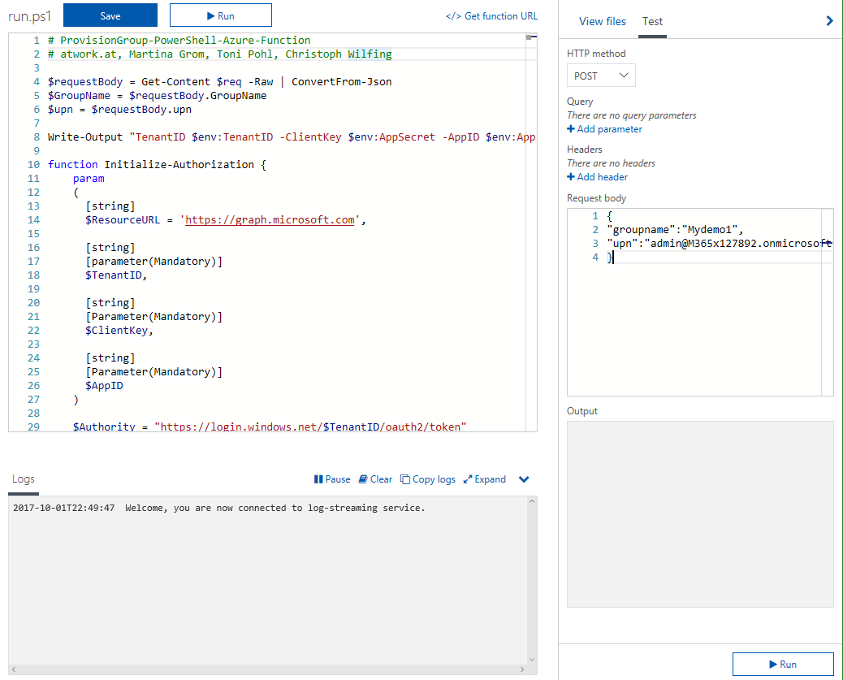Expand the logs panel to full size
Screen dimensions: 843x680
(x=485, y=479)
